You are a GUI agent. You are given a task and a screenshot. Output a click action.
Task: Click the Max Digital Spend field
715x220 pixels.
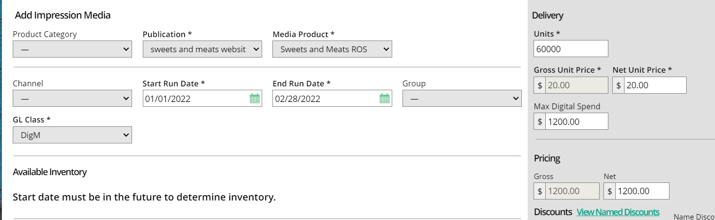[576, 122]
